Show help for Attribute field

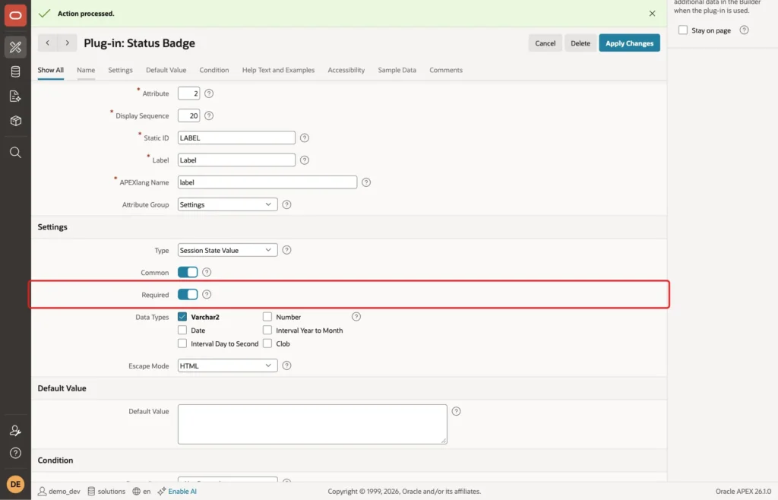point(209,93)
